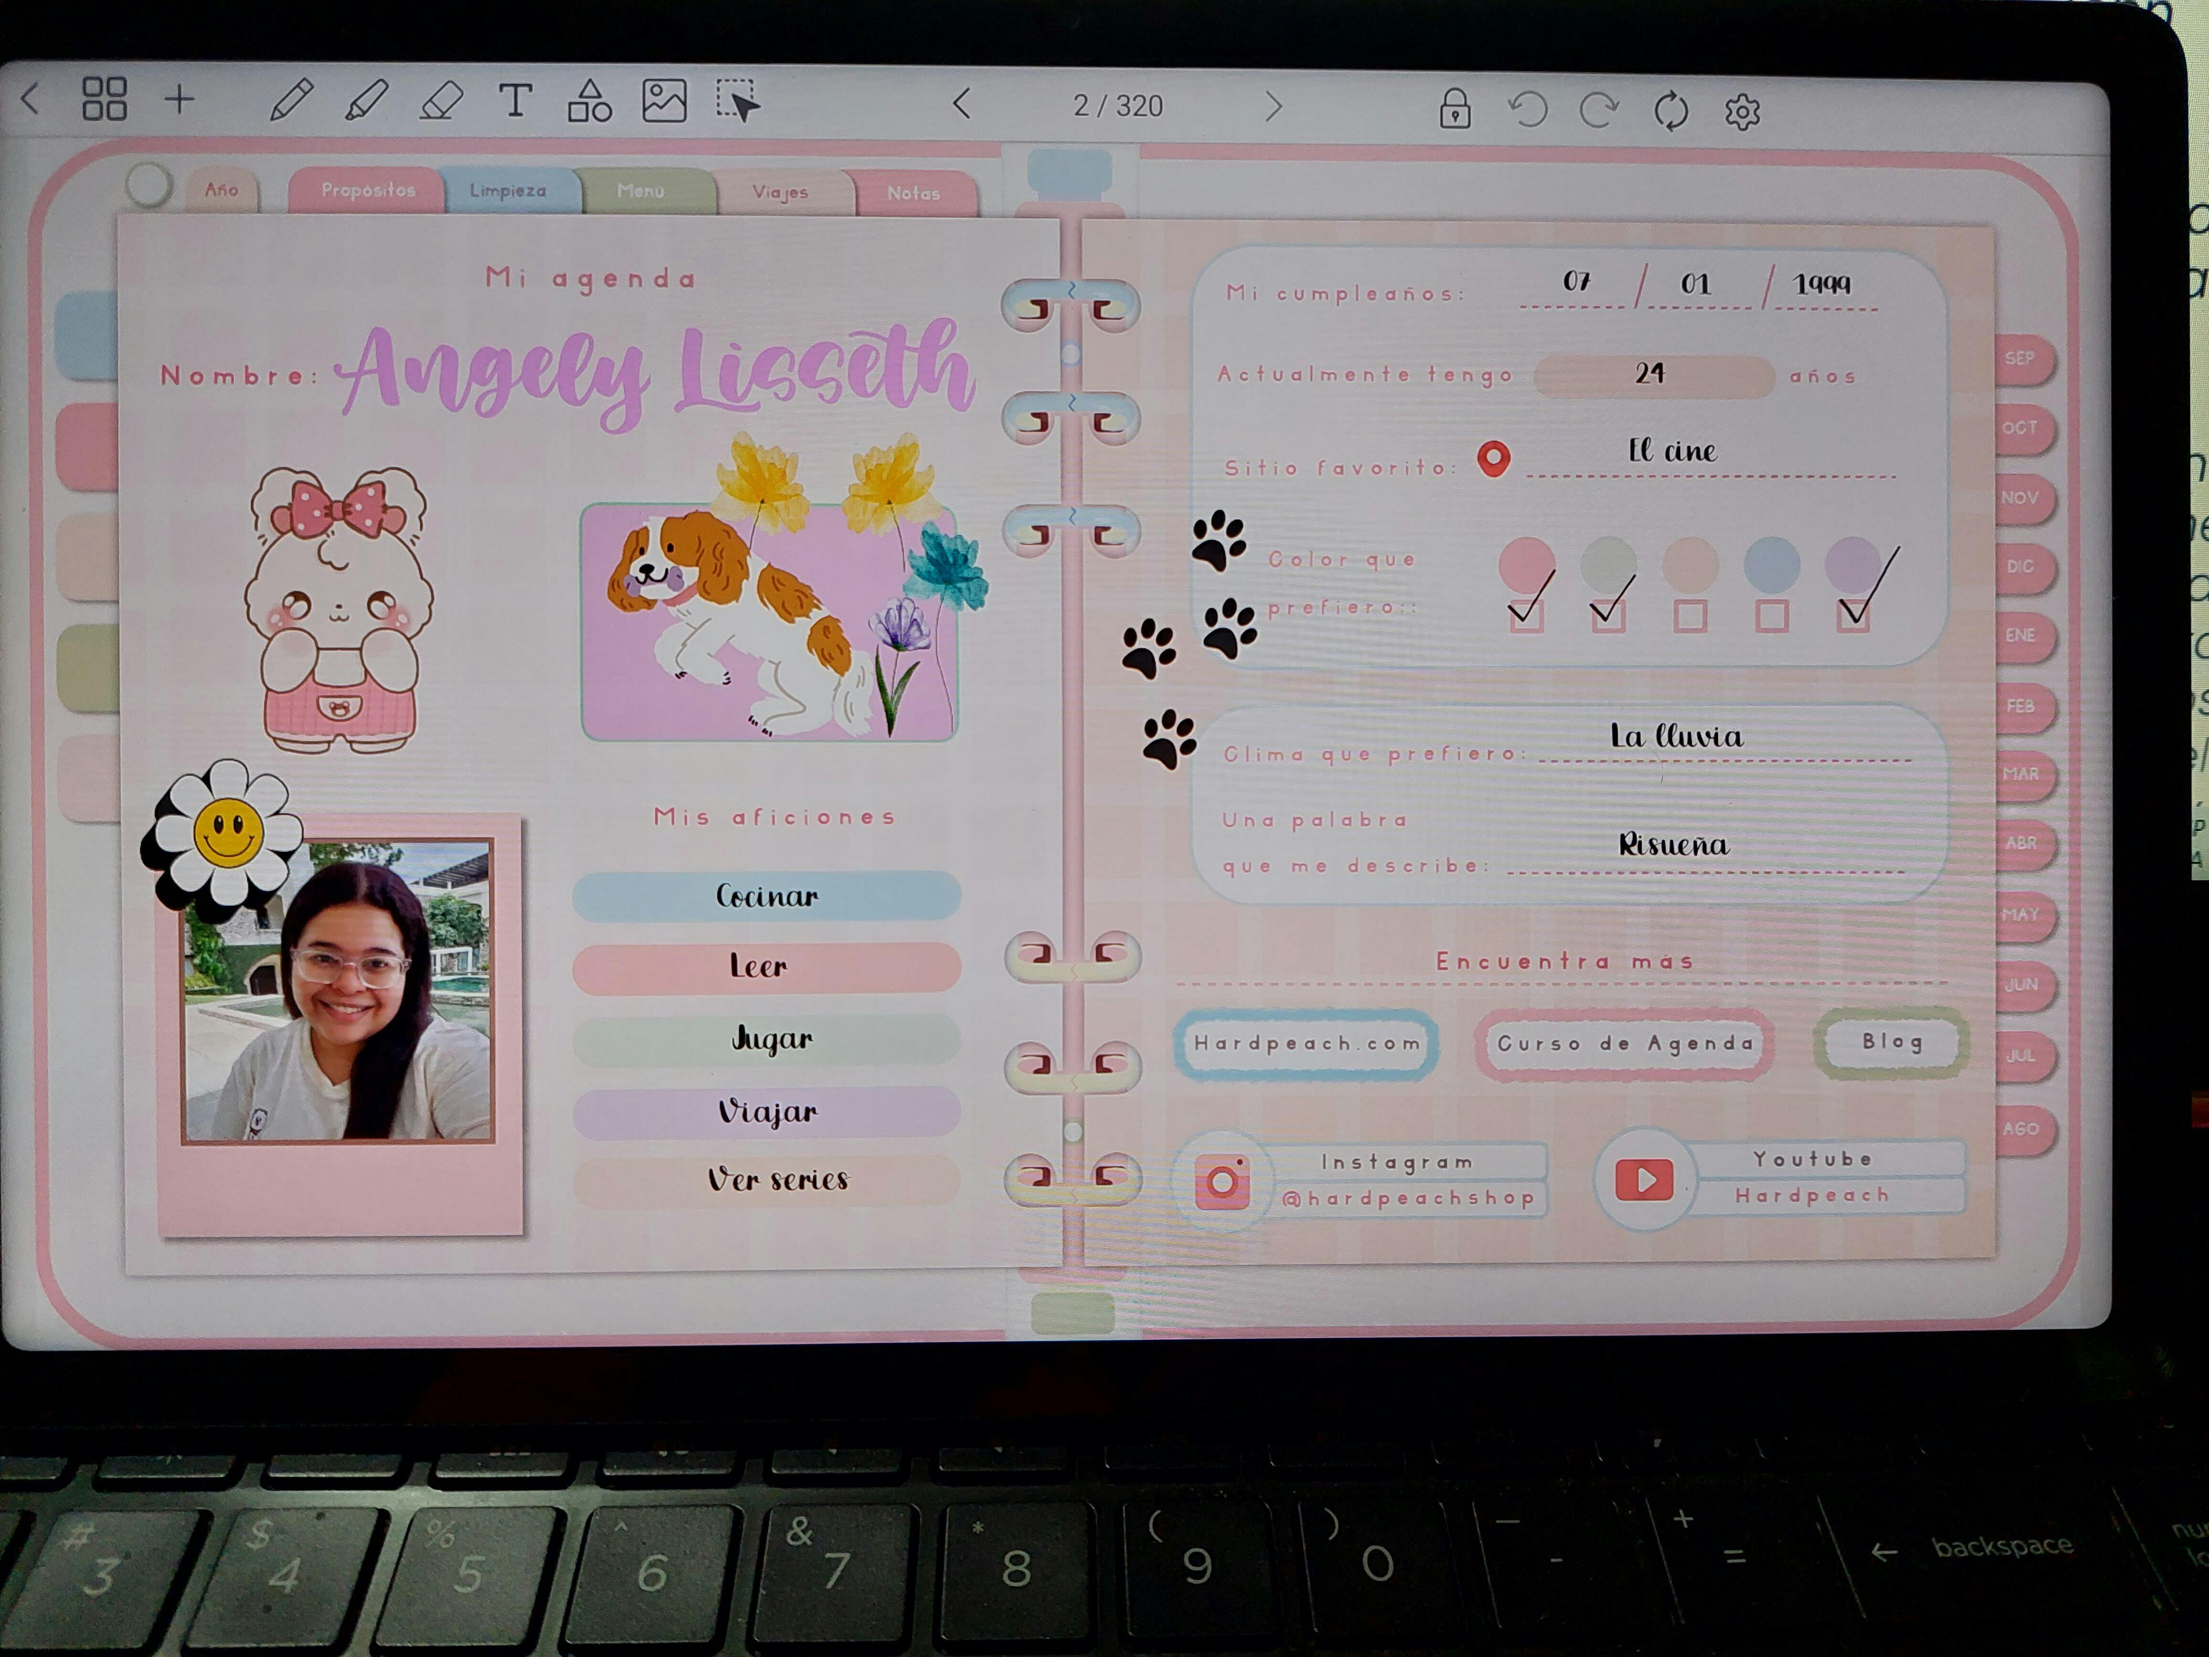Open the shapes tool
Viewport: 2209px width, 1657px height.
click(x=589, y=101)
